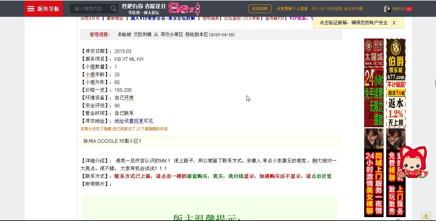The width and height of the screenshot is (436, 221).
Task: Click the search magnifier icon
Action: click(x=114, y=9)
